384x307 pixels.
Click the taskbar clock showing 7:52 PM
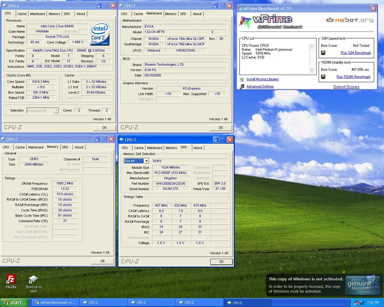373,303
